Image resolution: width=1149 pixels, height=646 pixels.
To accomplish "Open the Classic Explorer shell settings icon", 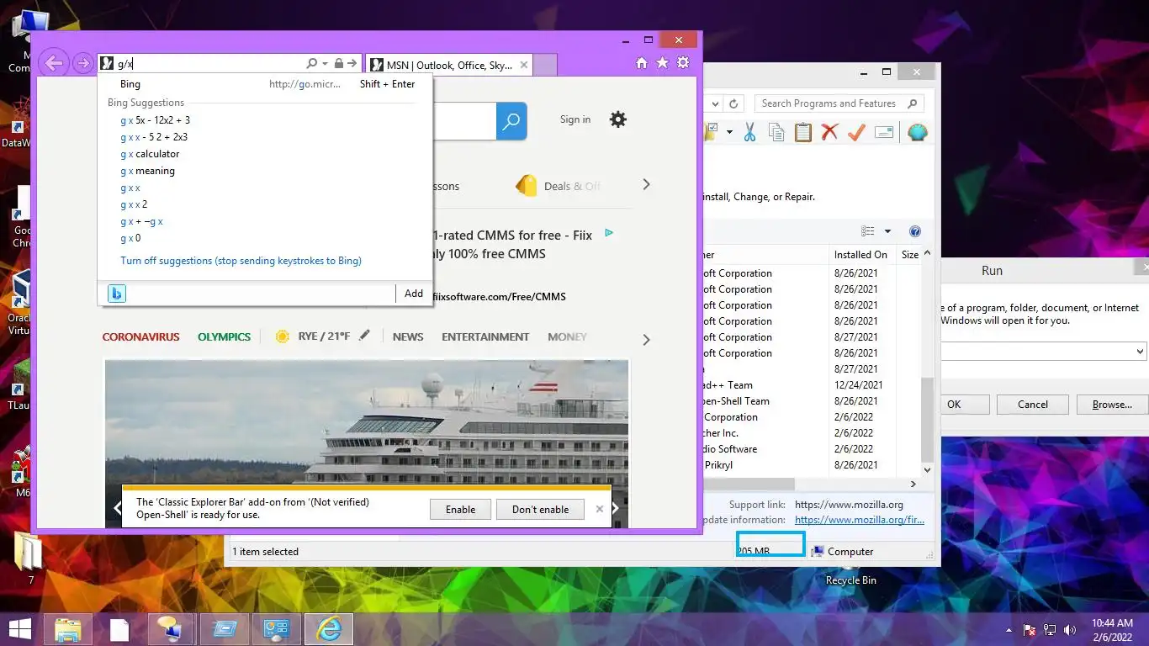I will 917,132.
